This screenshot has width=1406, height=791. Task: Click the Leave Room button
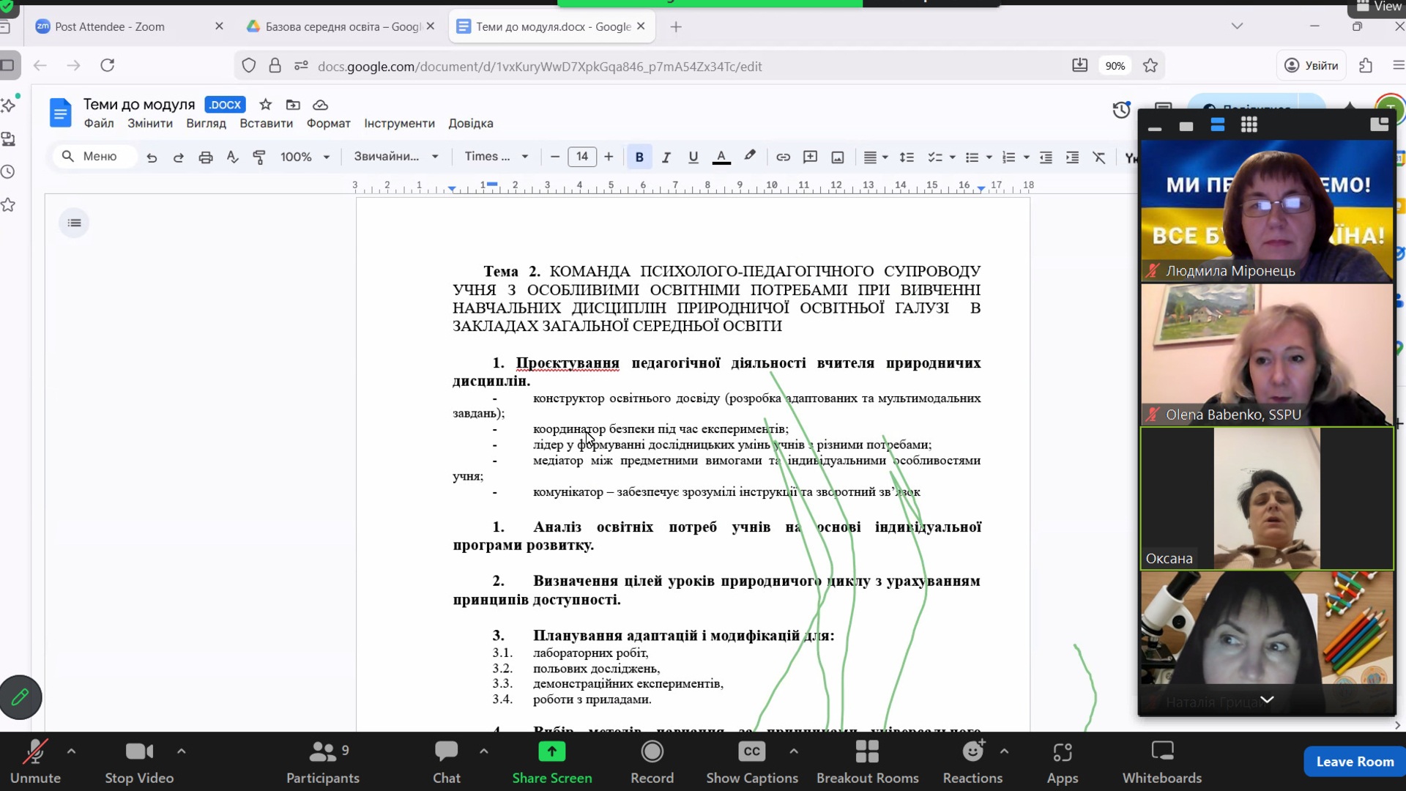pyautogui.click(x=1354, y=761)
